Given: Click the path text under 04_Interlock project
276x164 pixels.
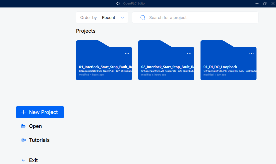Looking at the screenshot, I should pyautogui.click(x=105, y=71).
